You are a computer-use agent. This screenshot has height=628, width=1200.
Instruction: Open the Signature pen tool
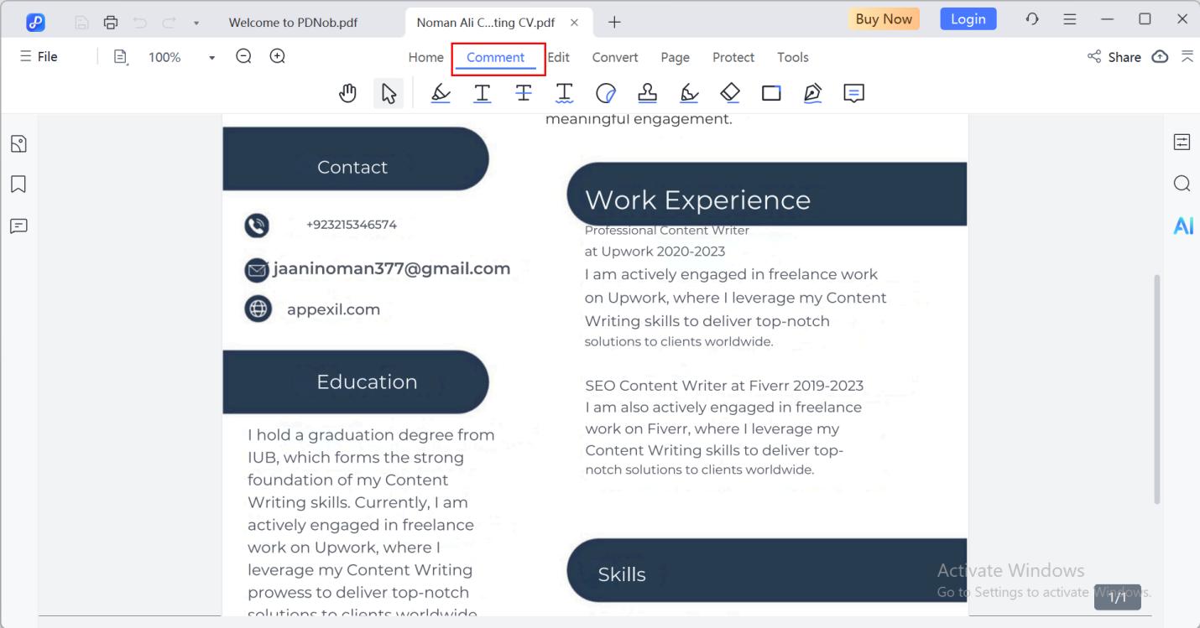[x=812, y=93]
